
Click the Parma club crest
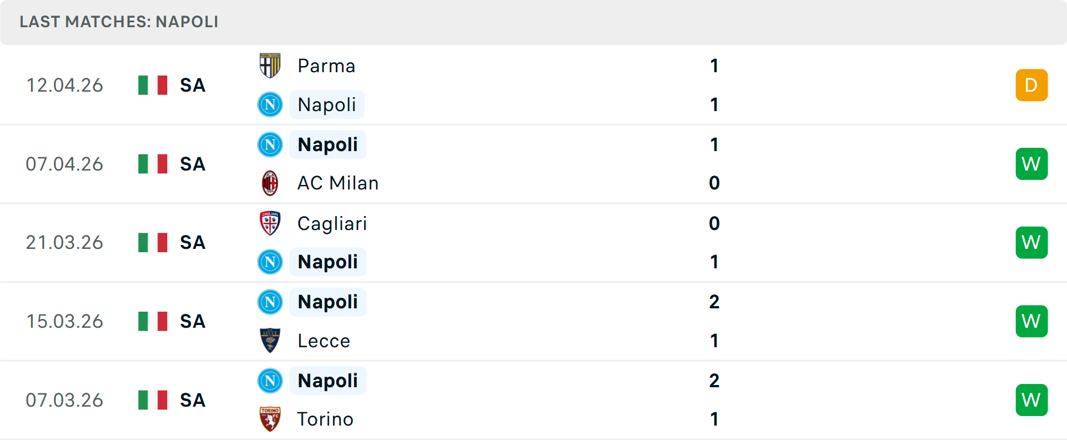tap(270, 66)
